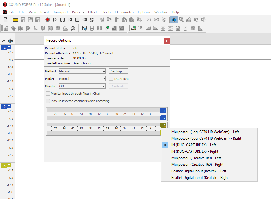Open the Edit menu

point(22,12)
